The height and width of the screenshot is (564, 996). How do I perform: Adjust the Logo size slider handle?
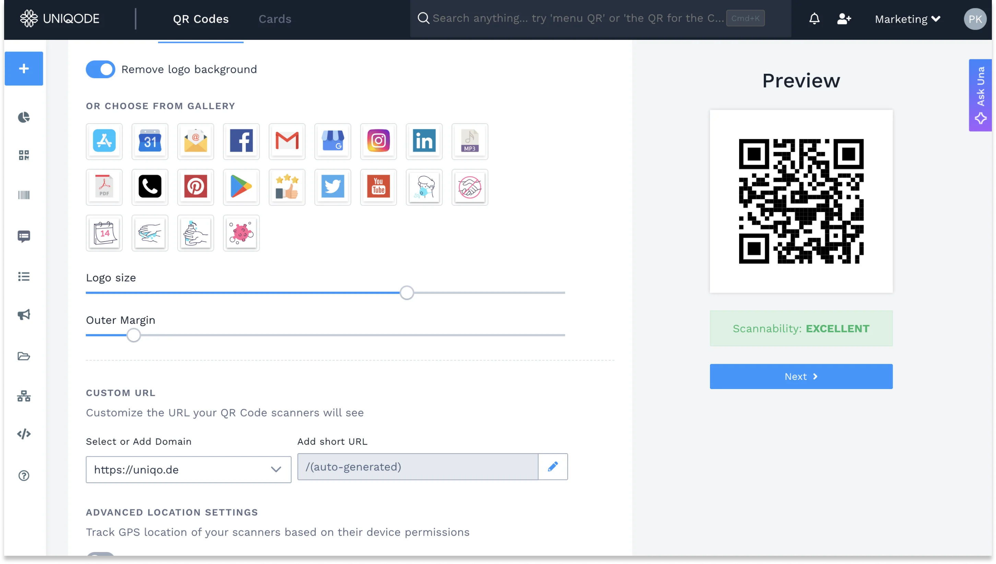point(407,293)
